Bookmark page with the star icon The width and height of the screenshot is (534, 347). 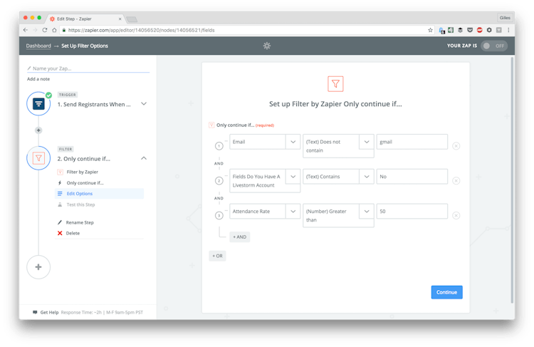(430, 30)
